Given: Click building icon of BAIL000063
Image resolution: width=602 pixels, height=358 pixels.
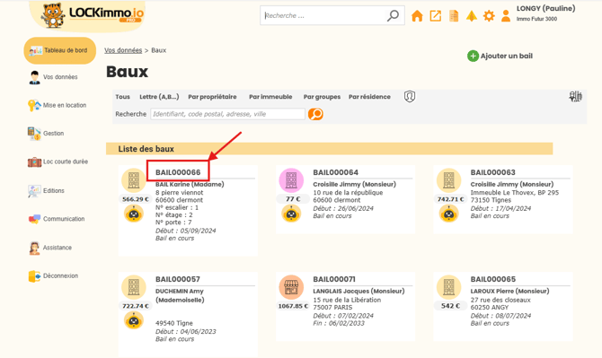Looking at the screenshot, I should tap(449, 180).
